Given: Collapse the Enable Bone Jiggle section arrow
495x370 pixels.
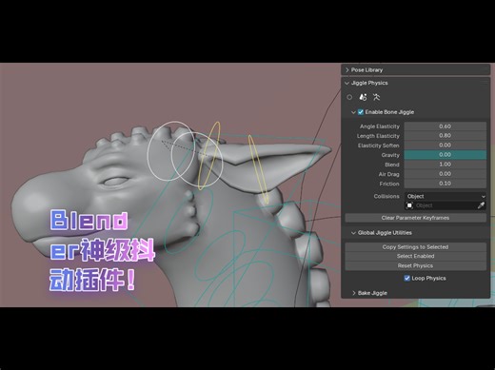Looking at the screenshot, I should click(353, 112).
